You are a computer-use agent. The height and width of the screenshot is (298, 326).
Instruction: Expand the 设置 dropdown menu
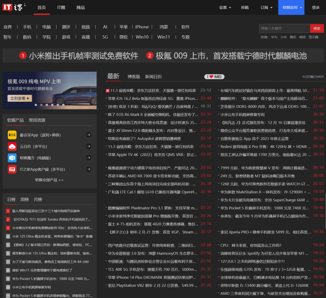(x=225, y=8)
